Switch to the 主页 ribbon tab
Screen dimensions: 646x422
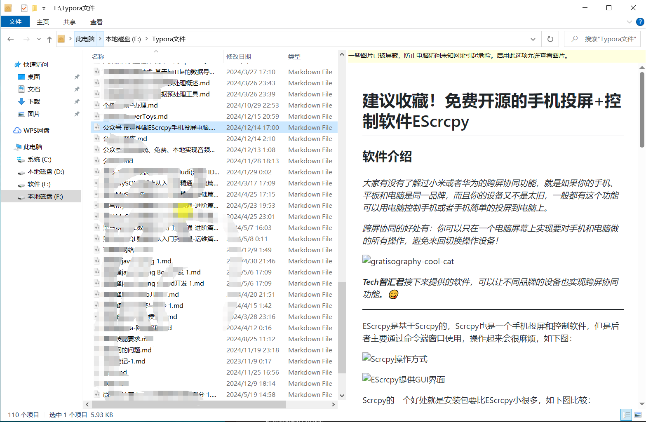[x=43, y=22]
